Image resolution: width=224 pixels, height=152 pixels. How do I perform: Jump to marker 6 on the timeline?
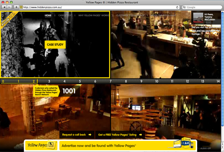click(x=95, y=81)
